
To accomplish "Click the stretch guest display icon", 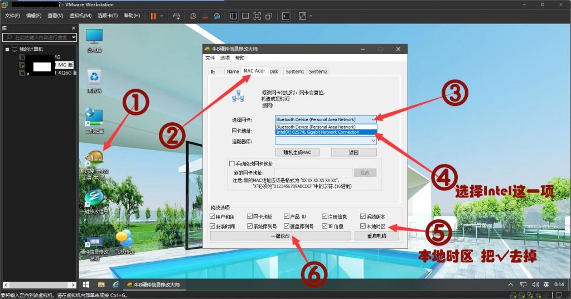I will coord(302,16).
